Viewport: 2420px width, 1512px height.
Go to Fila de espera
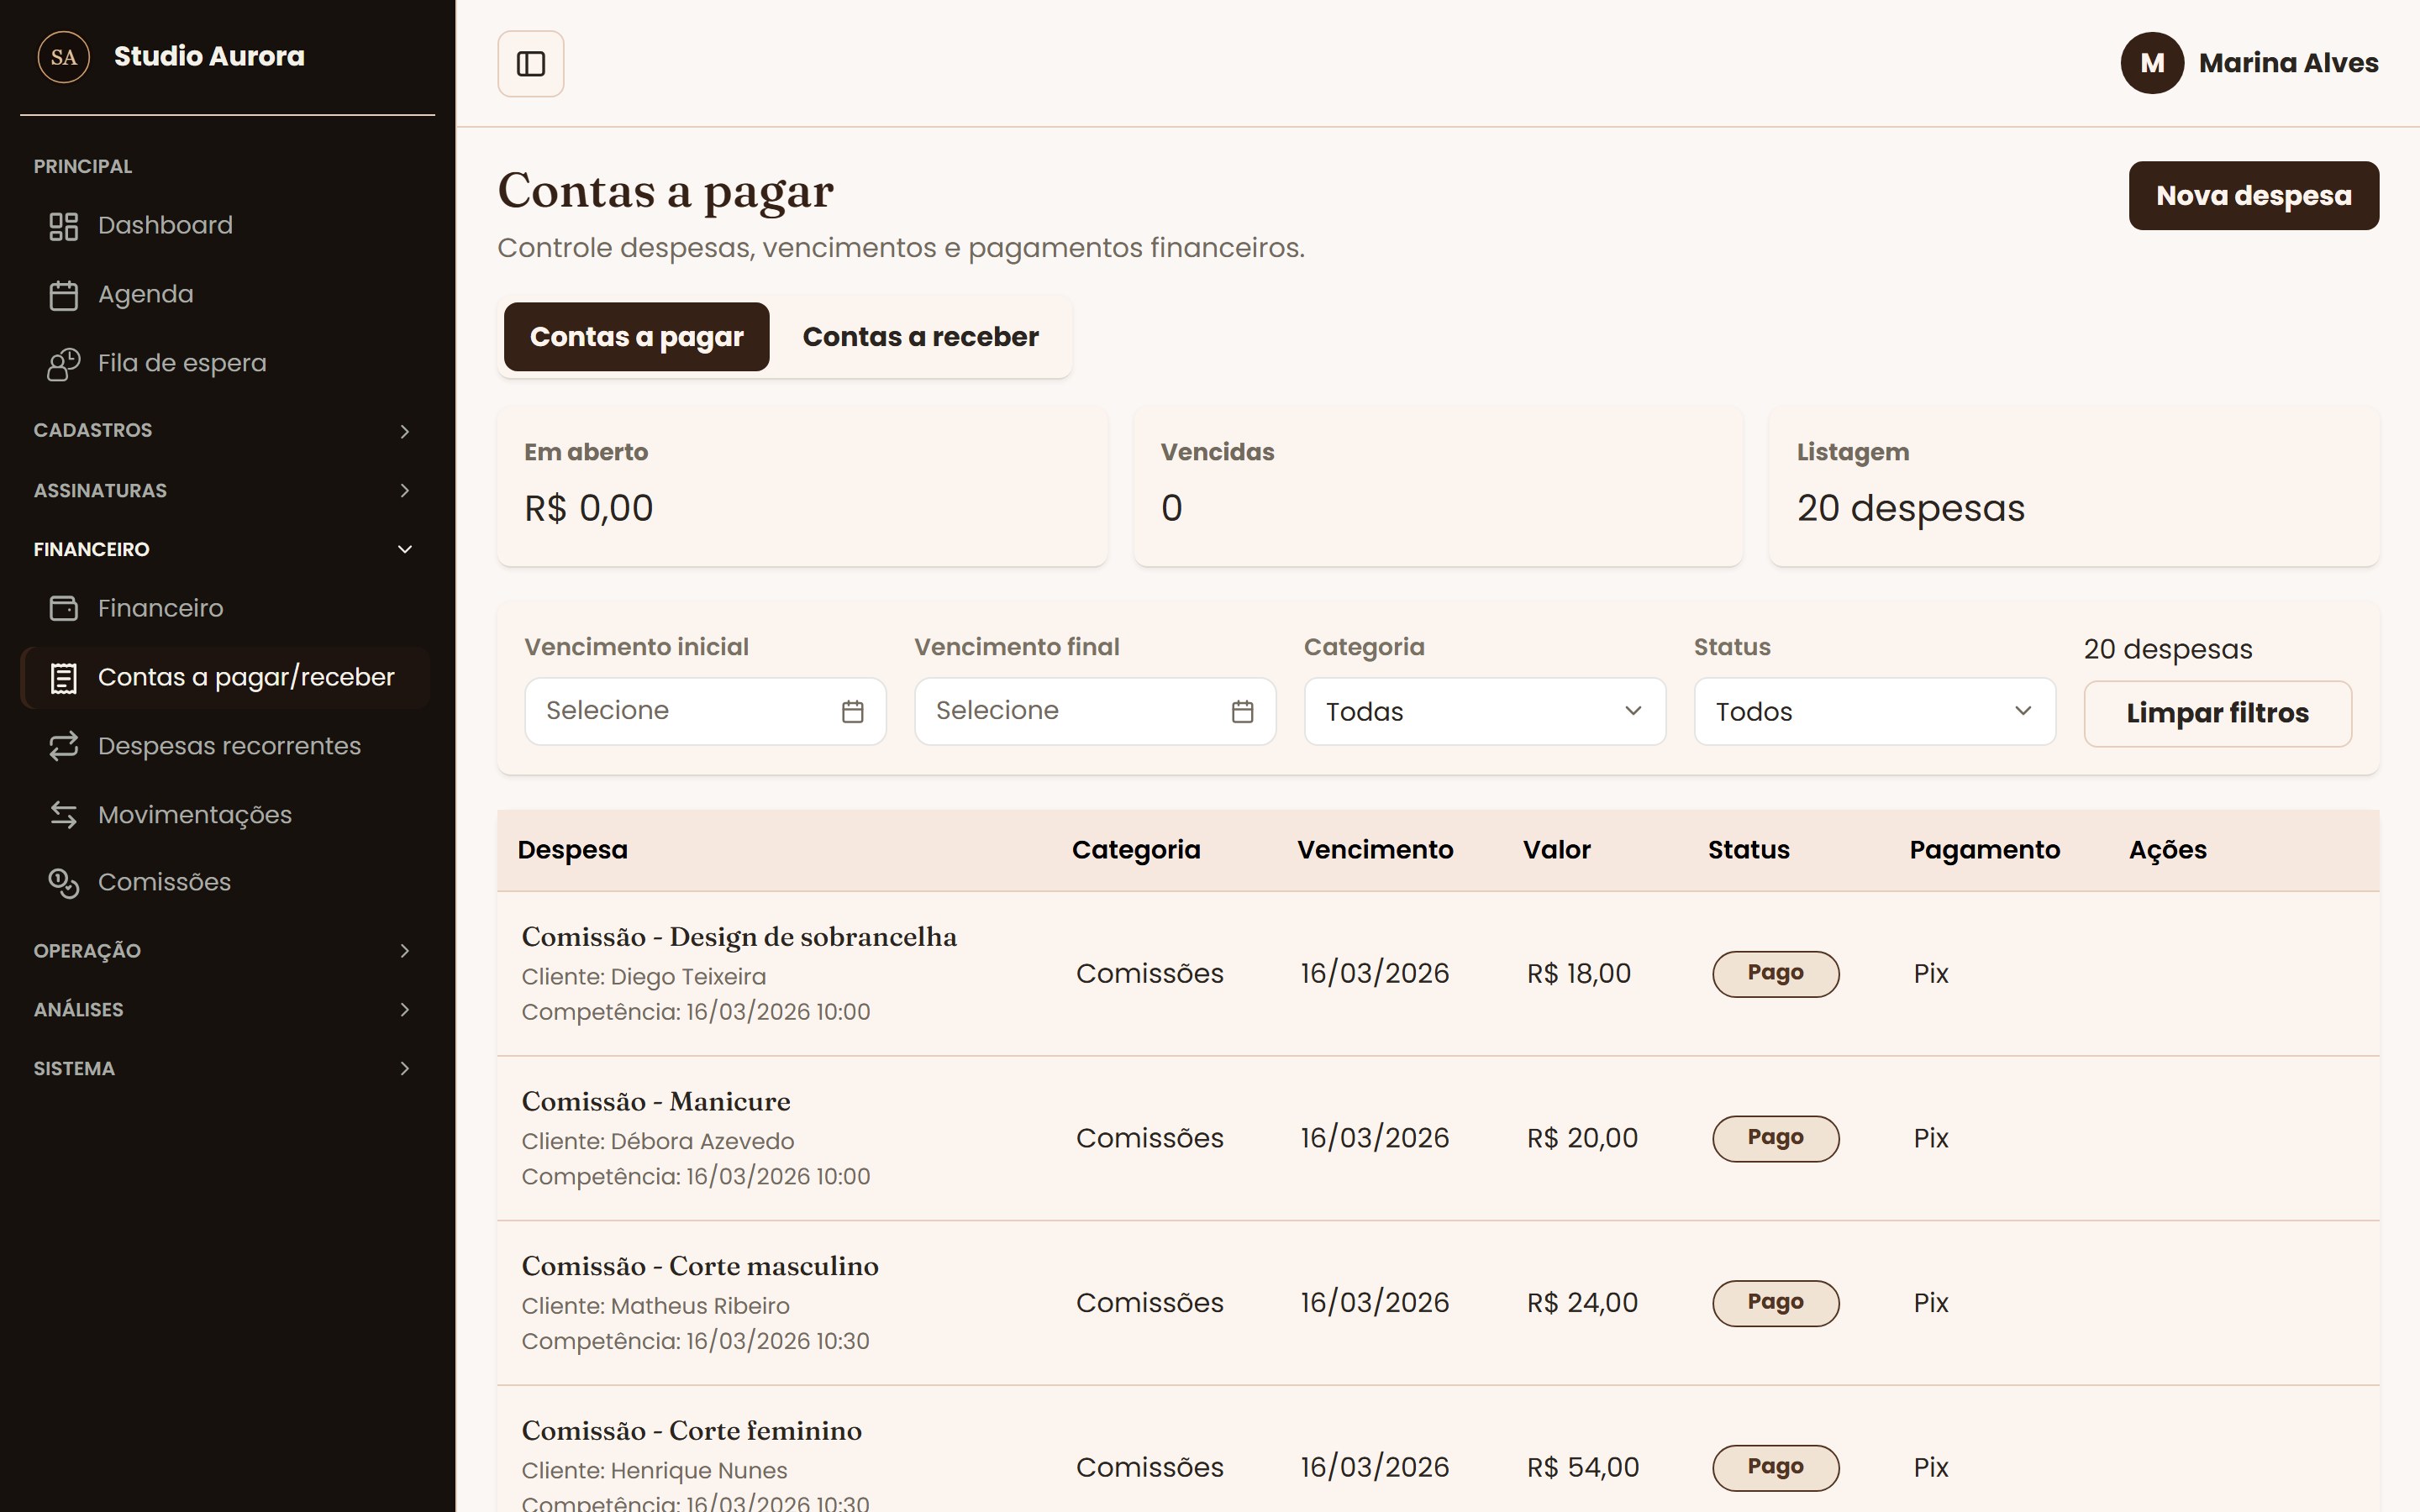tap(226, 364)
